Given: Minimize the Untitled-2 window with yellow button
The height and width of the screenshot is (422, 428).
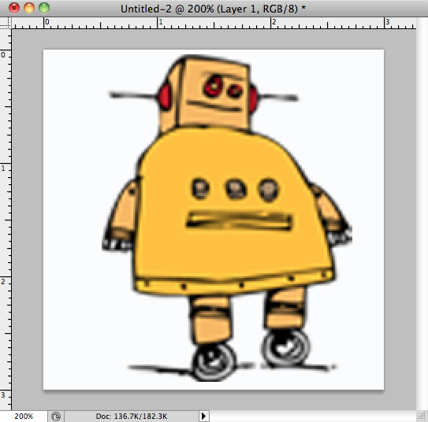Looking at the screenshot, I should tap(29, 8).
